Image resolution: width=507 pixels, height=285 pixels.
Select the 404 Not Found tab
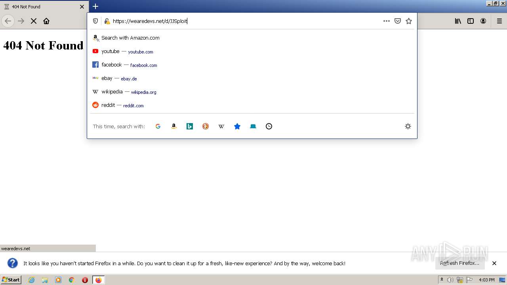(x=44, y=7)
